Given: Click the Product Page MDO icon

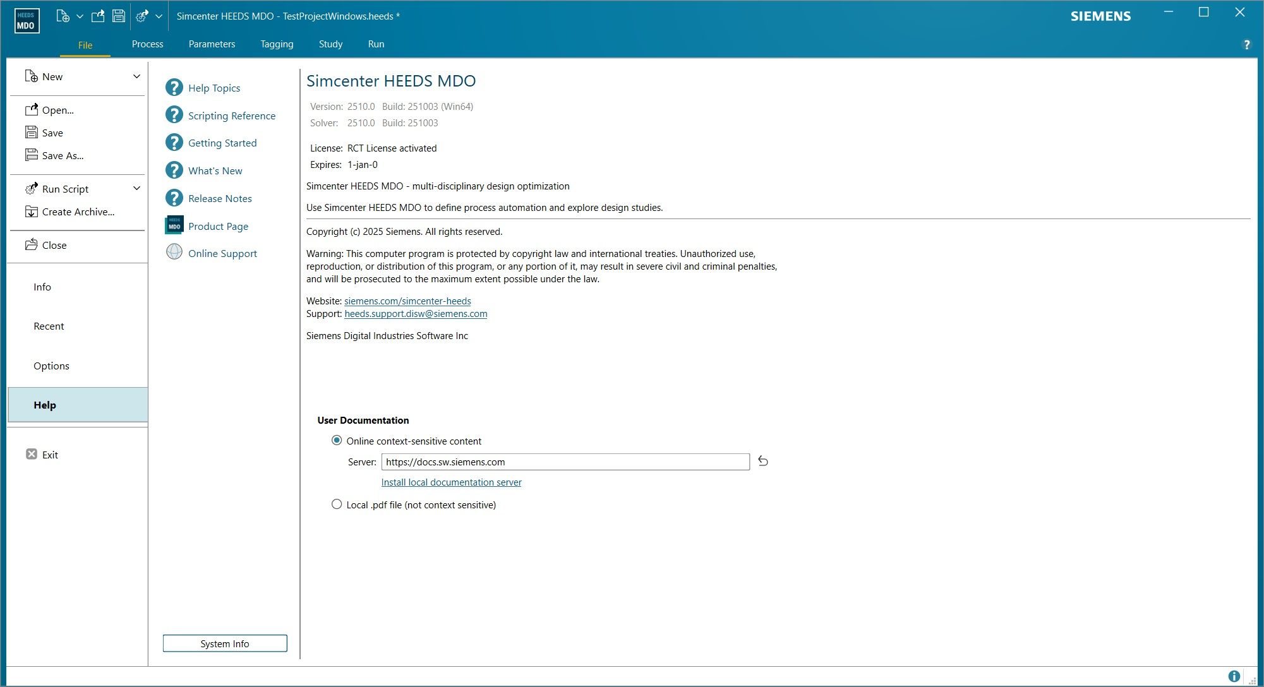Looking at the screenshot, I should [174, 225].
